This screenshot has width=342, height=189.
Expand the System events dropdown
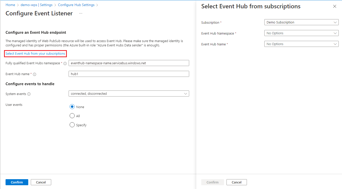pyautogui.click(x=129, y=94)
